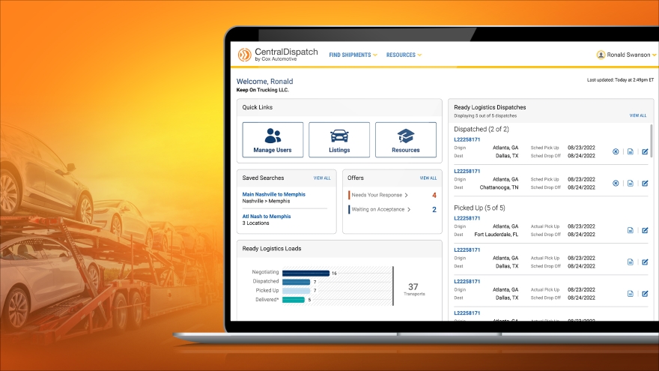The height and width of the screenshot is (371, 659).
Task: Open document icon for Chattanooga dispatch
Action: coord(630,183)
